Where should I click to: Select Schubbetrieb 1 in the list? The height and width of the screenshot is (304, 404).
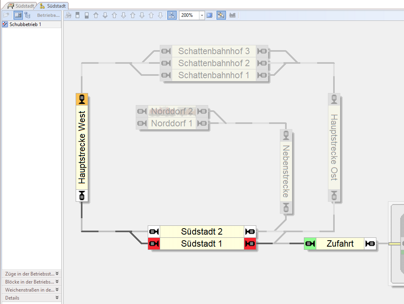click(25, 24)
